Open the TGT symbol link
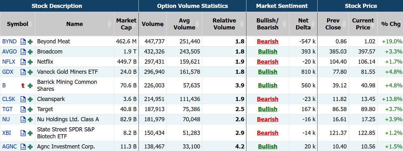The width and height of the screenshot is (403, 151). [8, 109]
